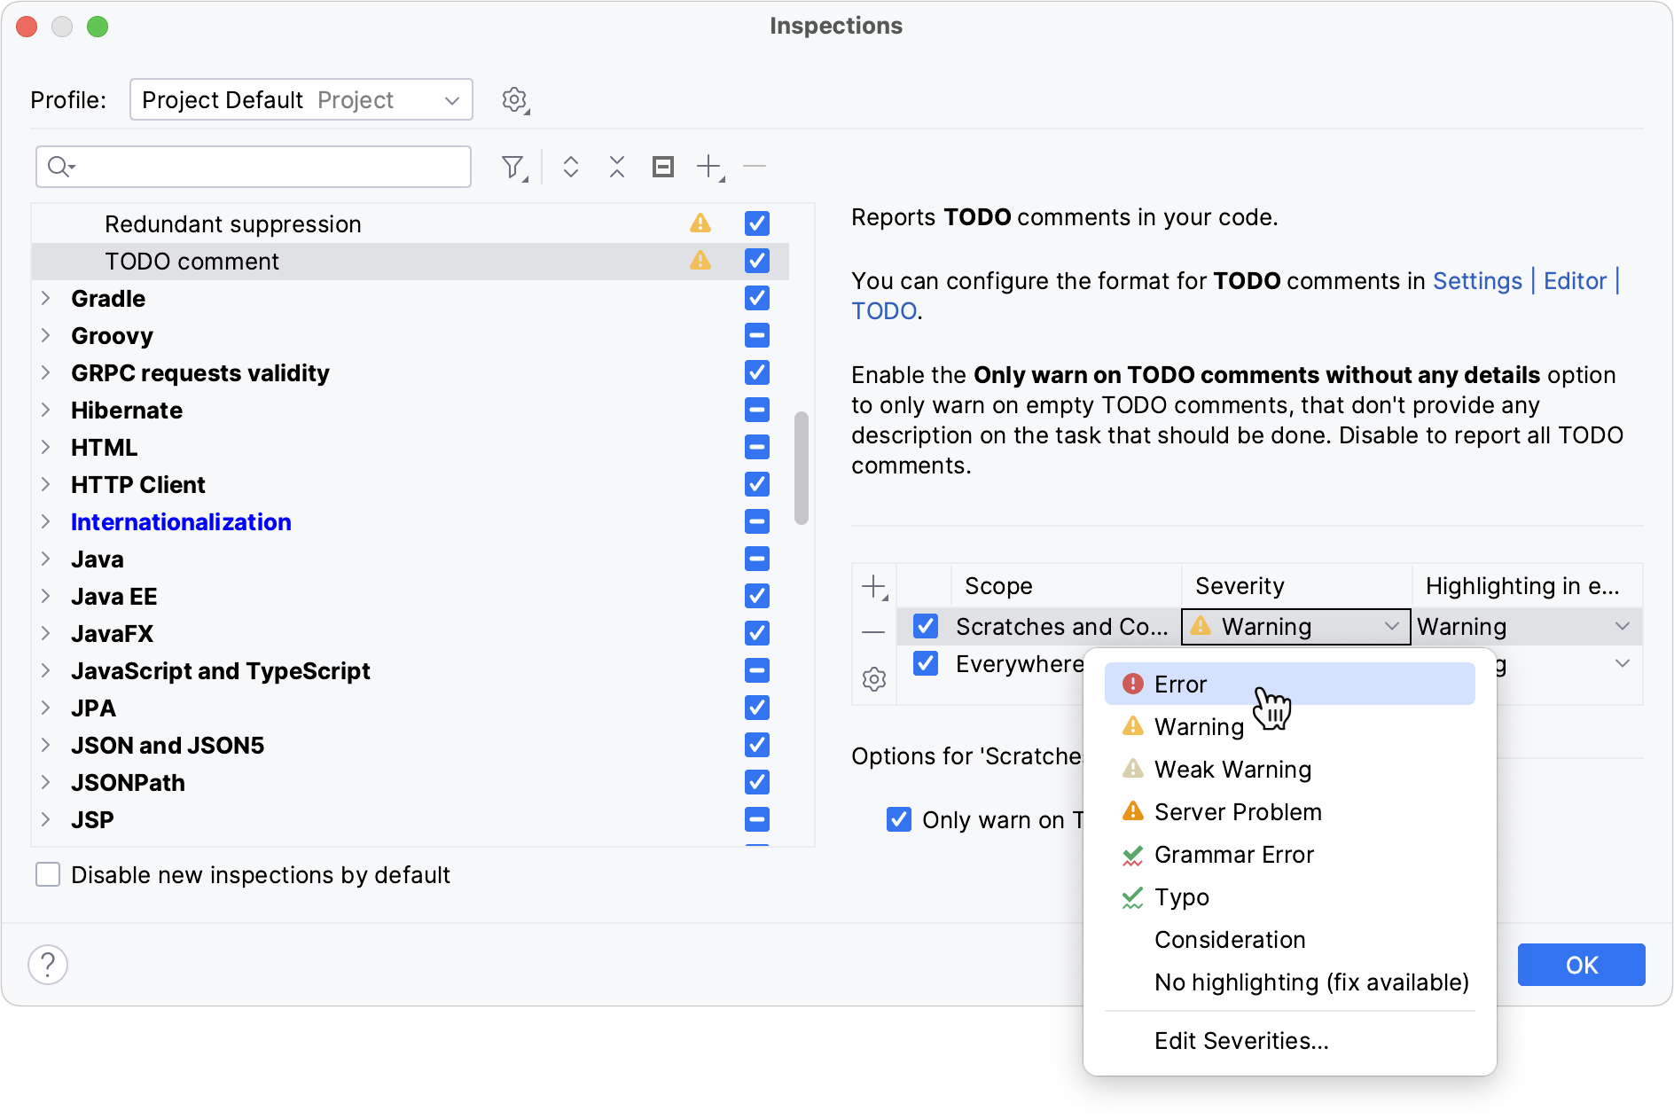Click the expand all inspections icon

click(571, 167)
